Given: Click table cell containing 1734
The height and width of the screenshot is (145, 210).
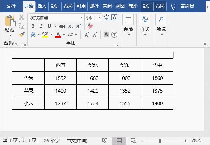Looking at the screenshot, I should [x=93, y=103].
